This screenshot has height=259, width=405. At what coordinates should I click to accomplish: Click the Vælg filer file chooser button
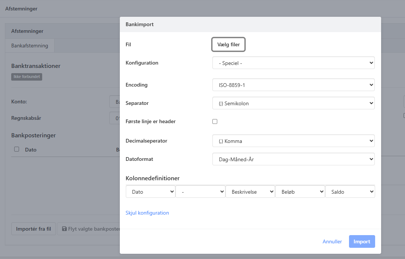(x=228, y=45)
